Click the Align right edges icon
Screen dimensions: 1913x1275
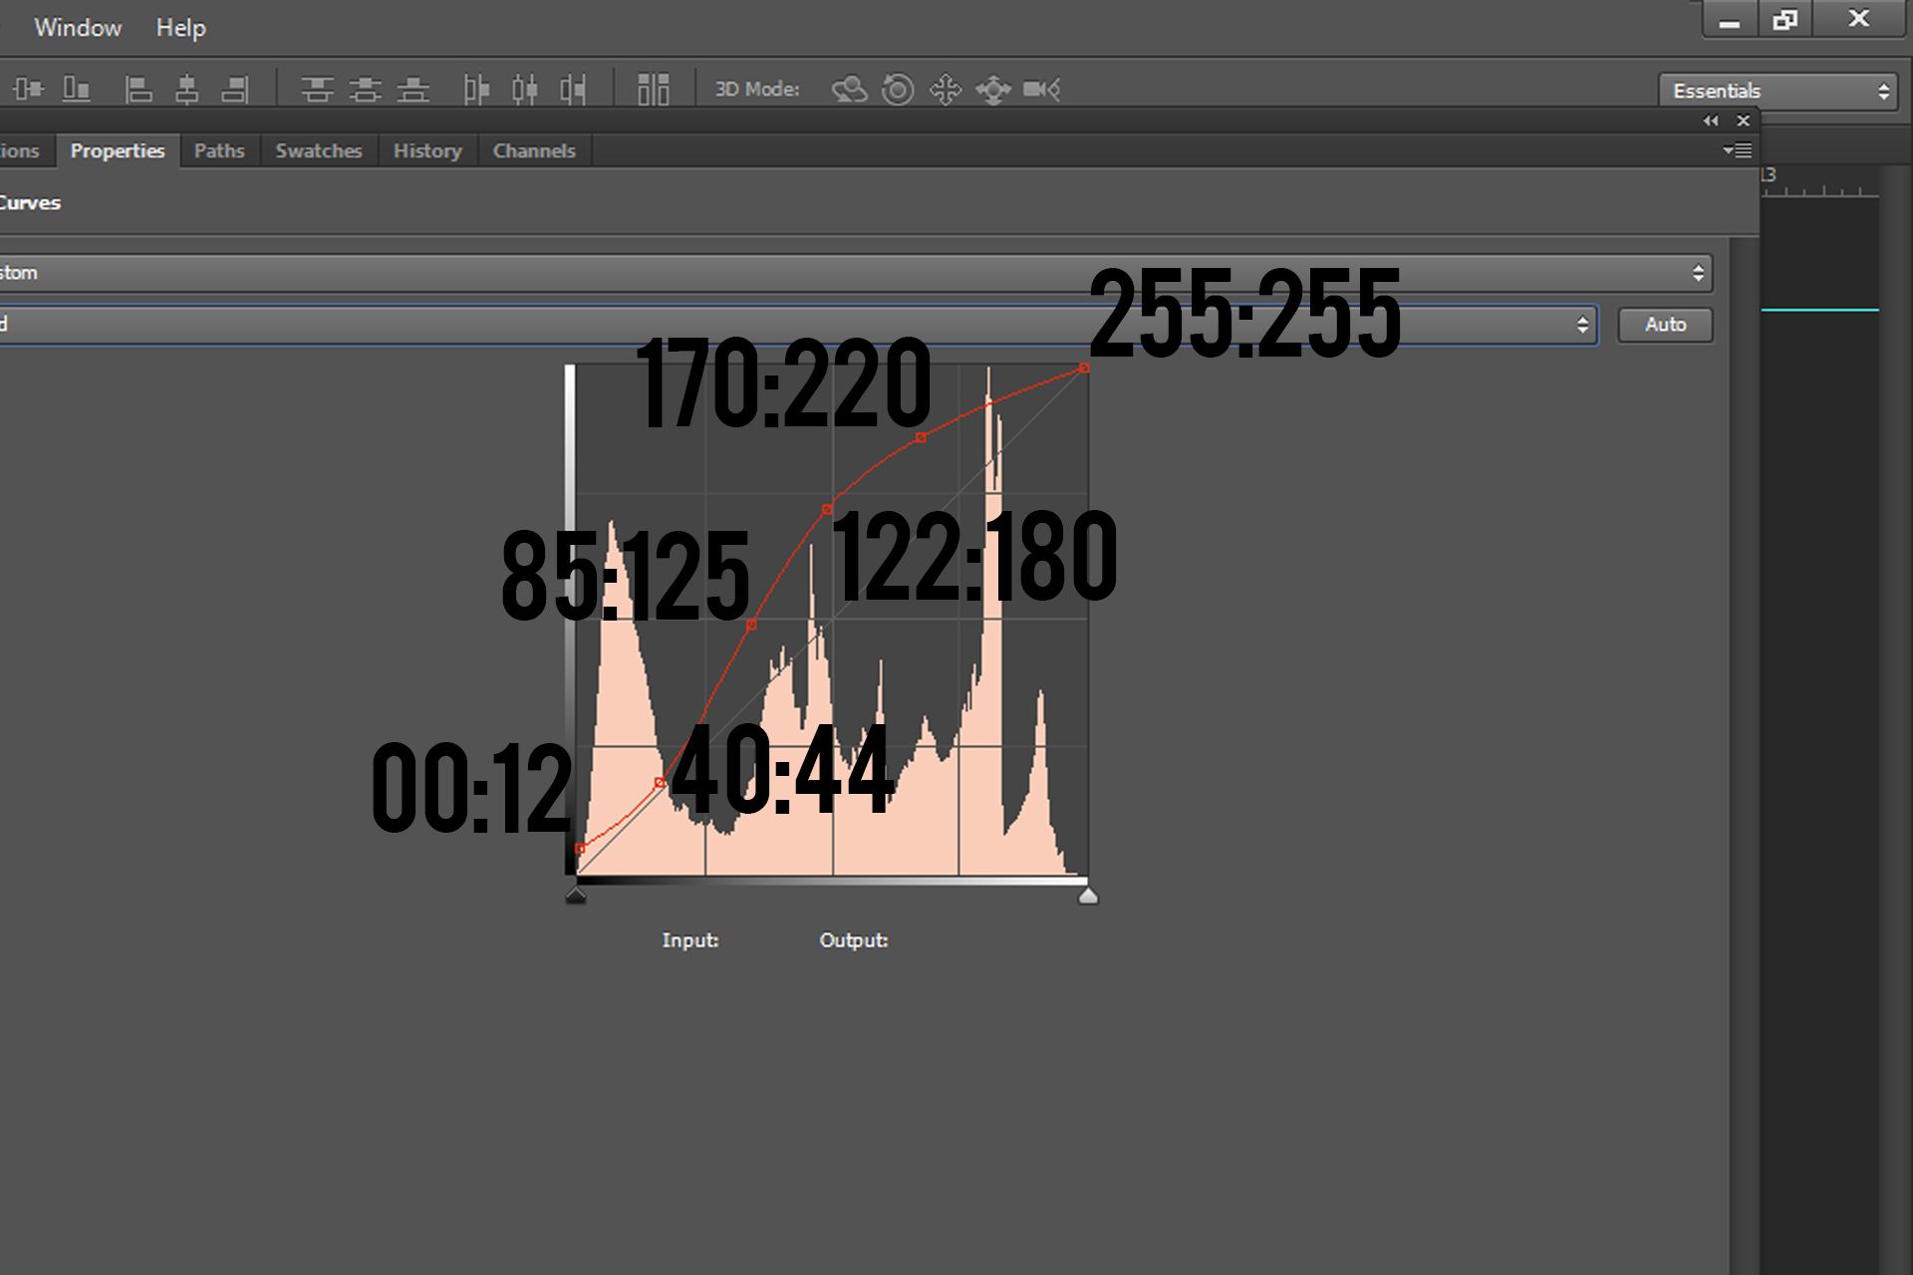tap(234, 90)
